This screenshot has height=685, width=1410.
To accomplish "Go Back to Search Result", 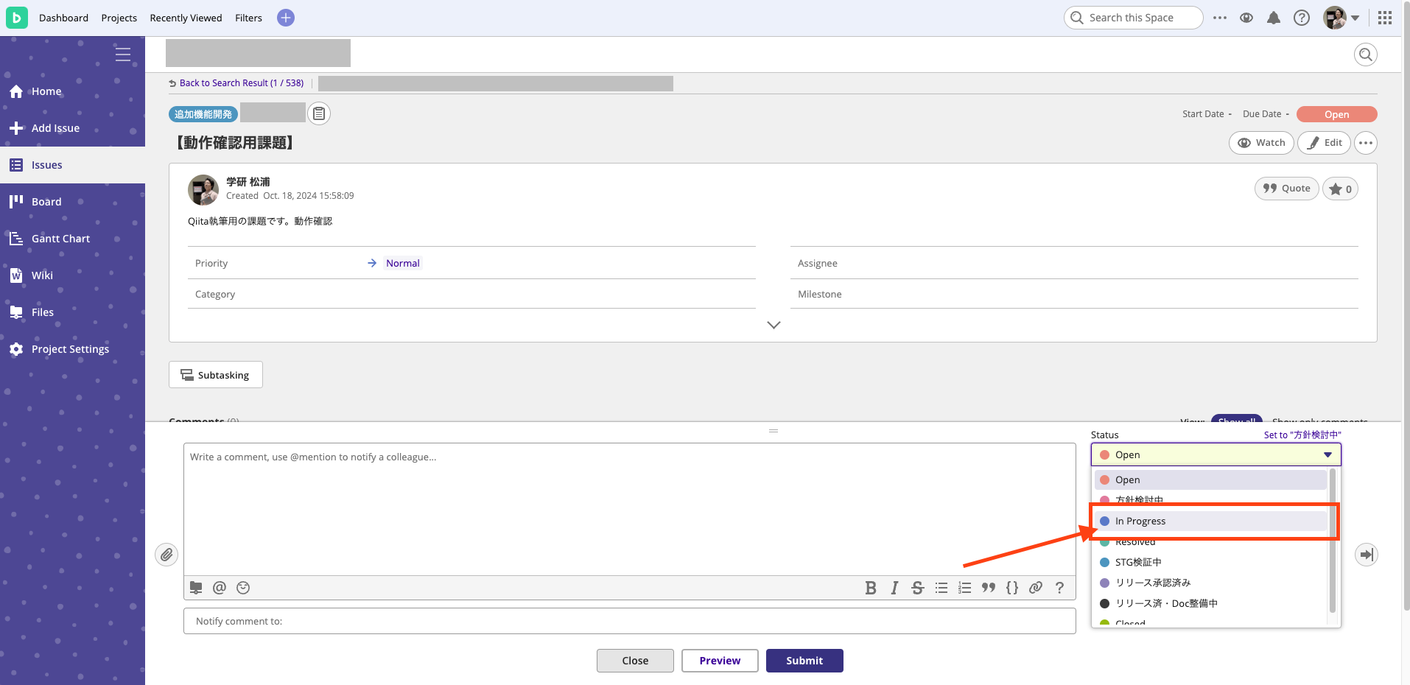I will tap(240, 82).
